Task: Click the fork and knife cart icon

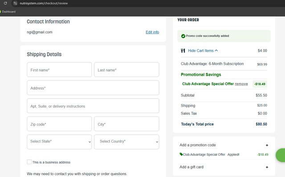Action: pyautogui.click(x=183, y=51)
